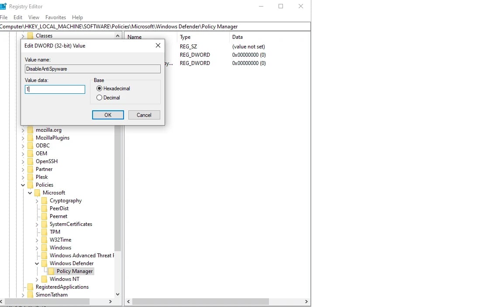Viewport: 503px width, 307px height.
Task: Select the Windows Defender key label
Action: point(72,263)
